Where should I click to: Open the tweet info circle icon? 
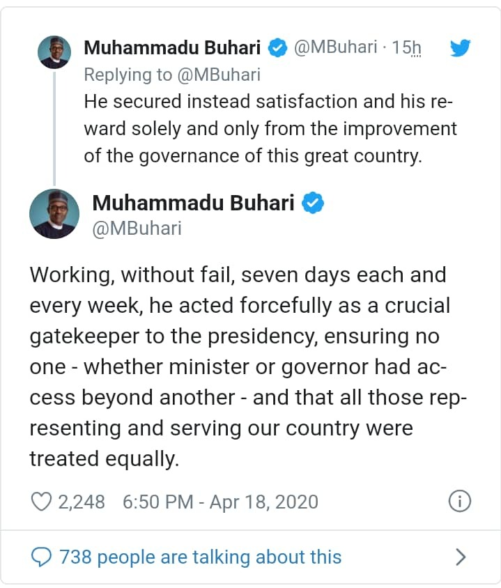tap(460, 501)
